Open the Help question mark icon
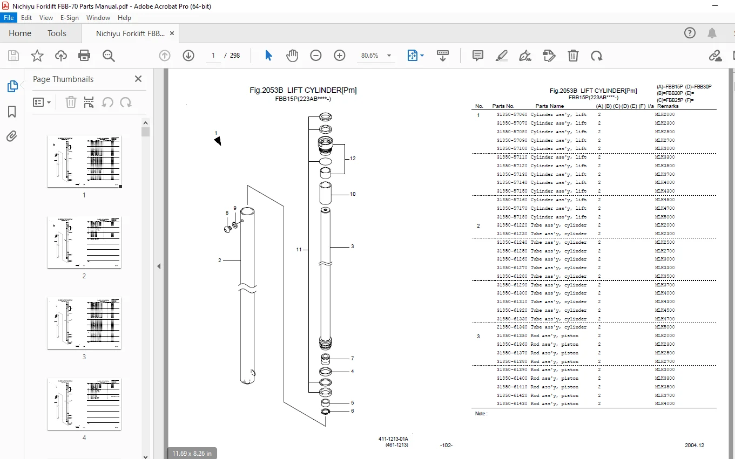735x459 pixels. [690, 33]
